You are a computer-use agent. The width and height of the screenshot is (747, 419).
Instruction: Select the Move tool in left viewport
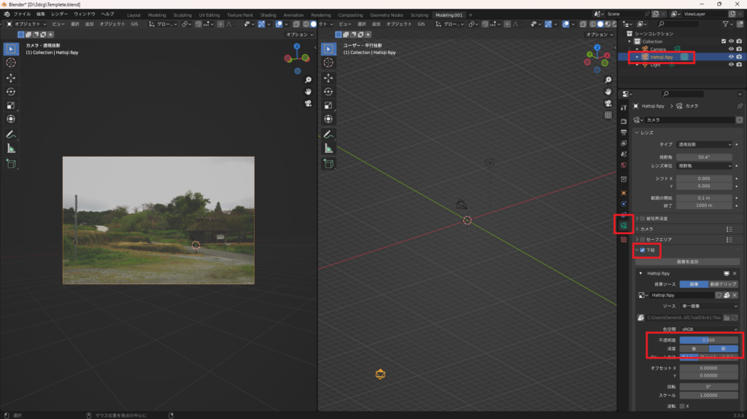click(11, 78)
